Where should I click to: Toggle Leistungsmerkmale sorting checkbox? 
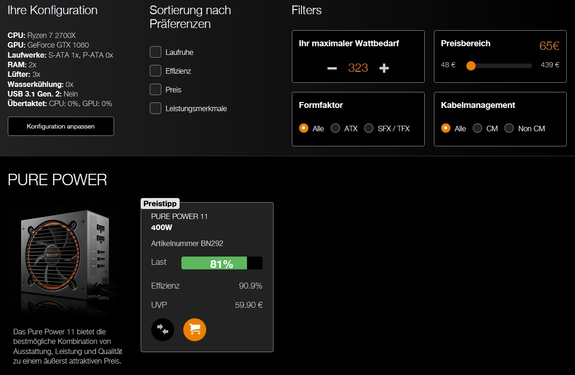(x=156, y=108)
